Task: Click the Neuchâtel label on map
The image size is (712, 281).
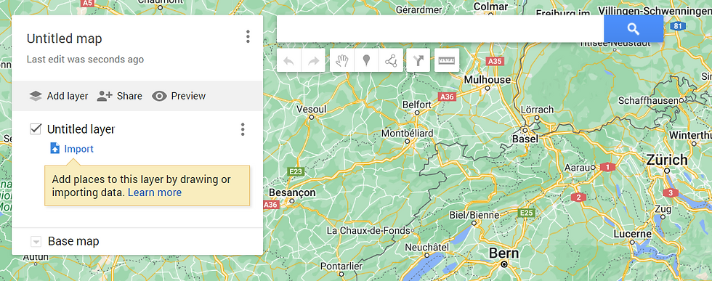Action: click(x=427, y=248)
